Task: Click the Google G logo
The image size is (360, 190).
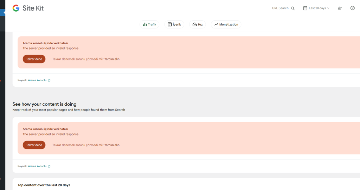Action: [x=16, y=8]
